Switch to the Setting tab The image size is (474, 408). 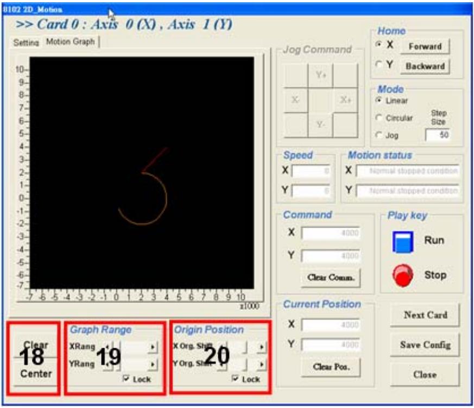click(x=26, y=42)
